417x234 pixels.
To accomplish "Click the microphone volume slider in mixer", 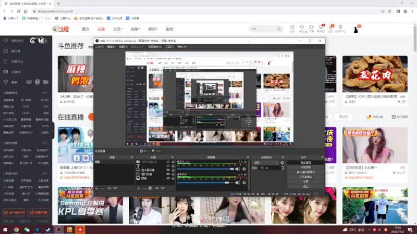I will pos(205,169).
